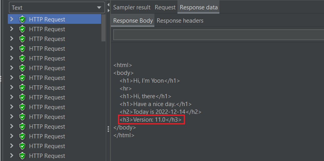Expand the last HTTP Request in the tree
This screenshot has width=324, height=161.
coord(12,156)
